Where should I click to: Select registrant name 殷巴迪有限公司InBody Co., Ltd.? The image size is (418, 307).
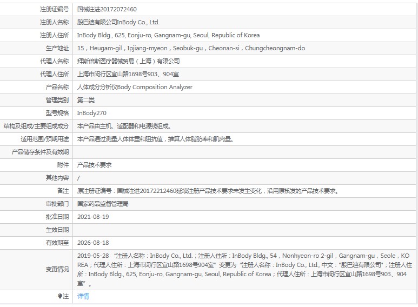click(118, 22)
